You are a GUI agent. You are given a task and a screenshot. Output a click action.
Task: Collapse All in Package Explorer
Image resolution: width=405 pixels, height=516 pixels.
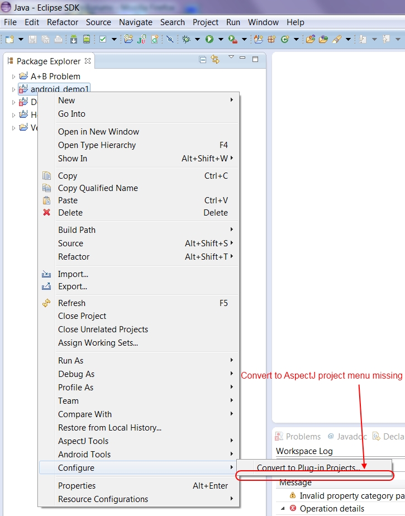[x=203, y=60]
